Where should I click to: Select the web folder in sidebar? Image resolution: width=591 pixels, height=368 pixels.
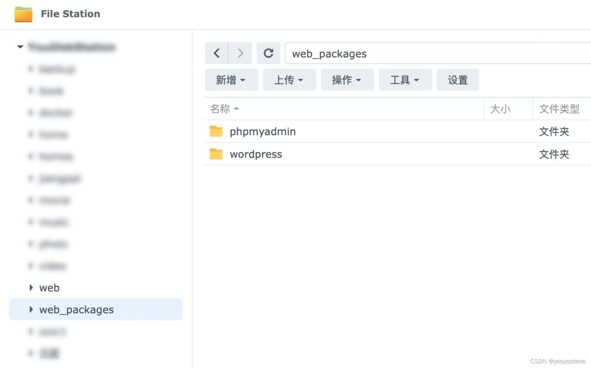click(x=49, y=287)
